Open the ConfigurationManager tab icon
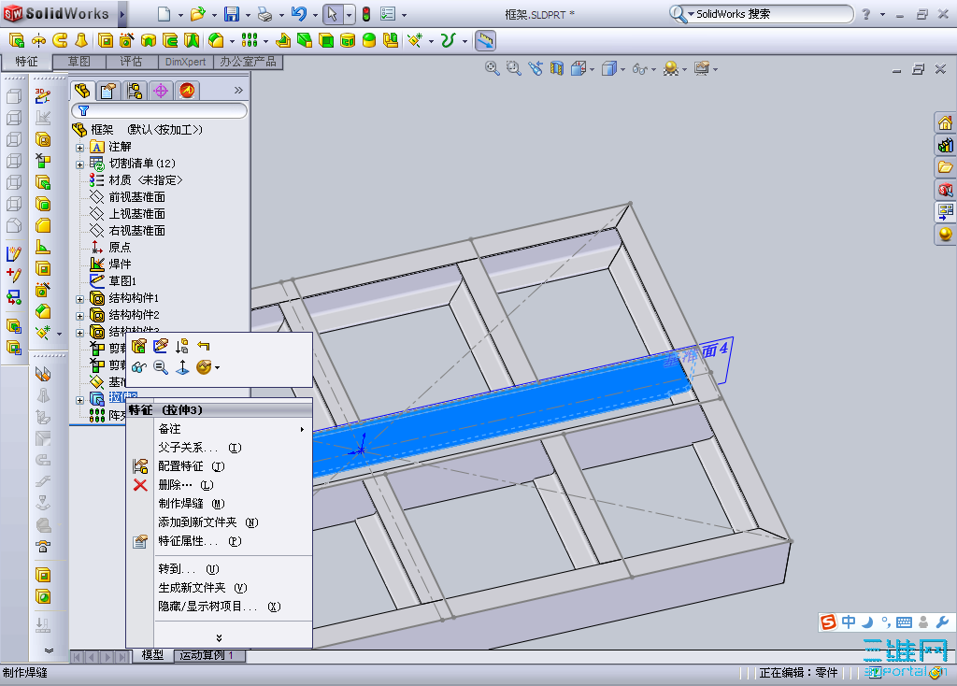957x686 pixels. point(135,91)
